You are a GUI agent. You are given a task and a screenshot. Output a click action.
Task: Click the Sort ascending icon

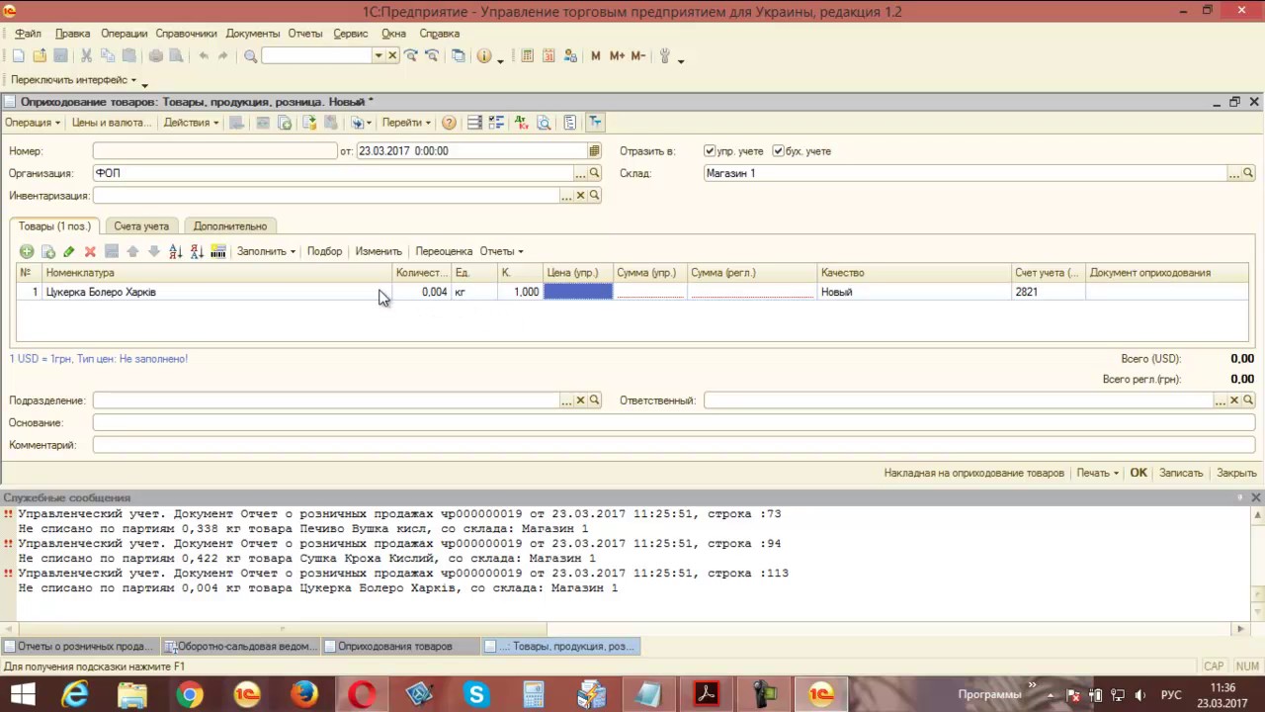pyautogui.click(x=176, y=251)
